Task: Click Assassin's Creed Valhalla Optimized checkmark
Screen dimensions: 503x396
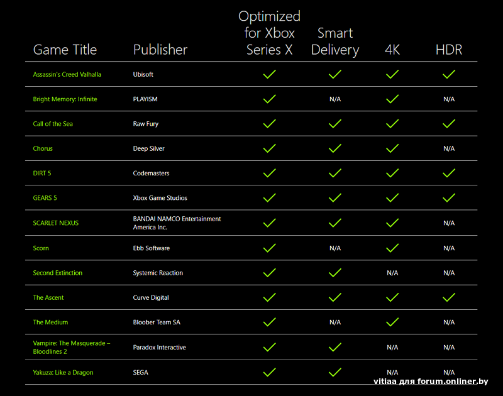Action: point(270,74)
